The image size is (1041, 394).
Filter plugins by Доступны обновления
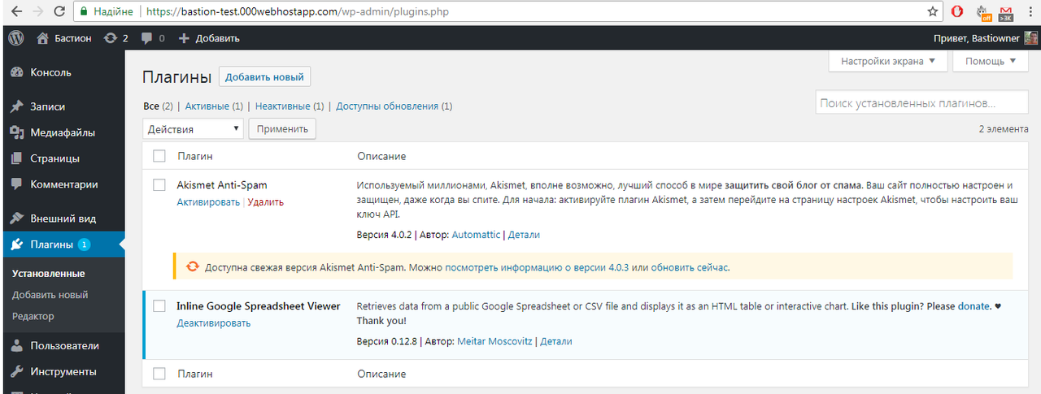click(x=387, y=106)
